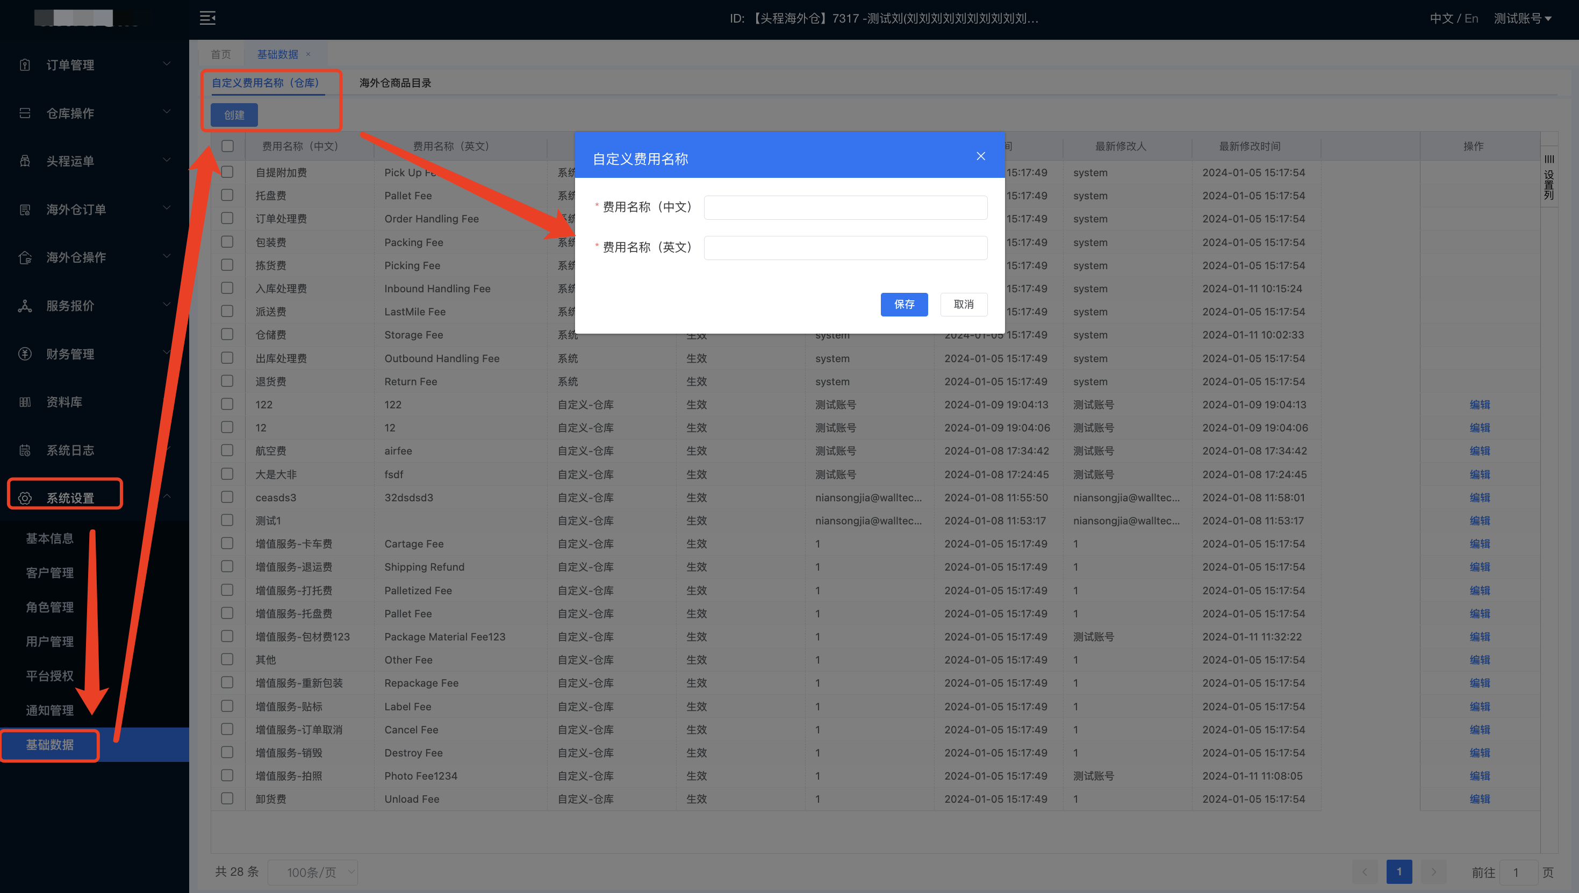Click the 系统设置 gear icon
This screenshot has height=893, width=1579.
pos(25,498)
